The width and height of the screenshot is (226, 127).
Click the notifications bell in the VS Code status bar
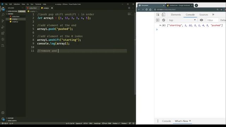[133, 123]
